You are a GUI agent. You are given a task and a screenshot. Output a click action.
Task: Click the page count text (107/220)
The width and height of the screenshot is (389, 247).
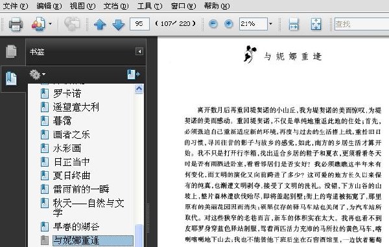tap(175, 23)
